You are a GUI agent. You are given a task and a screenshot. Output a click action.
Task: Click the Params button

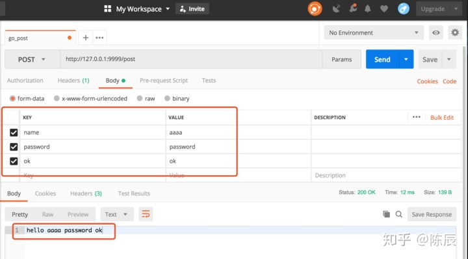coord(342,59)
